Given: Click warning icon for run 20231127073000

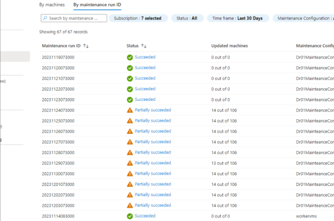Looking at the screenshot, I should coord(130,142).
